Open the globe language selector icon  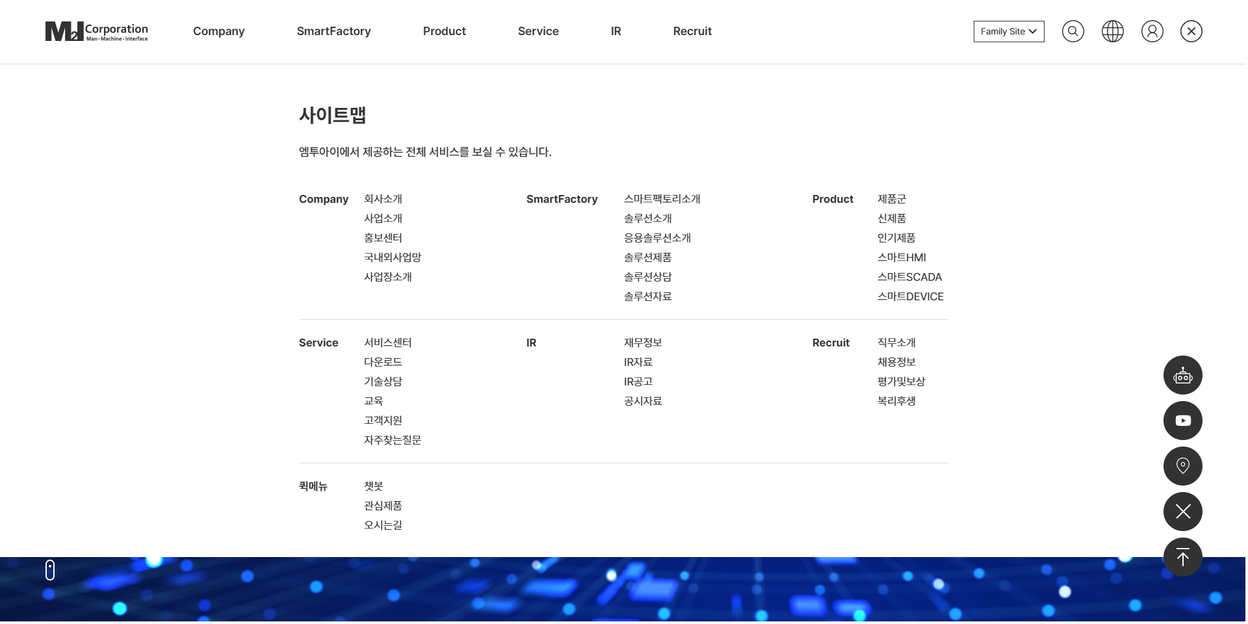(x=1112, y=31)
